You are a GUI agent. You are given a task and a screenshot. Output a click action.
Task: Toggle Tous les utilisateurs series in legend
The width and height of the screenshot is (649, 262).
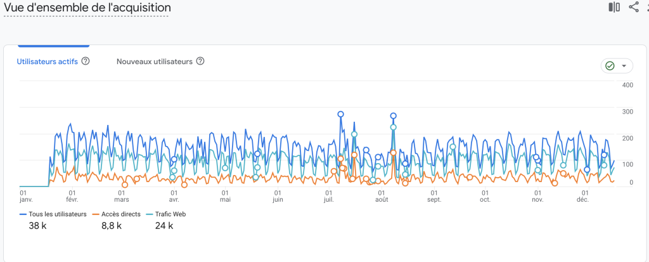[x=57, y=214]
